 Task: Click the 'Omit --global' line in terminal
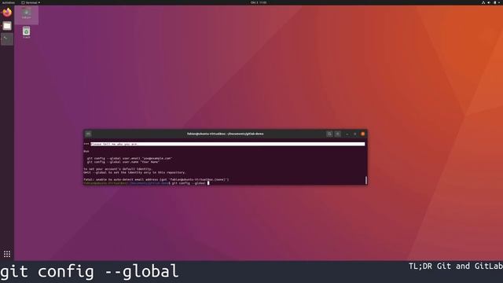point(134,172)
